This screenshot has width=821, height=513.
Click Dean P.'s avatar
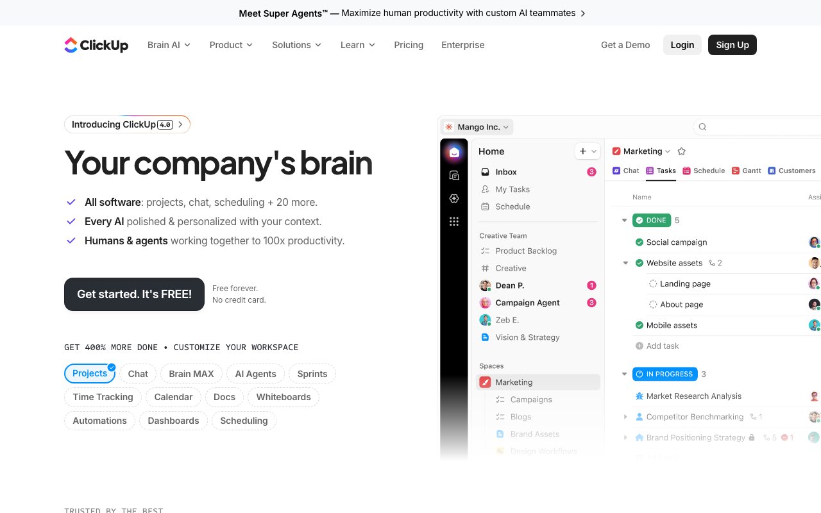[x=485, y=285]
